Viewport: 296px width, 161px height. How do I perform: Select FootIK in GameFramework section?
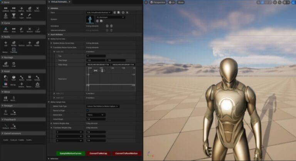6,140
